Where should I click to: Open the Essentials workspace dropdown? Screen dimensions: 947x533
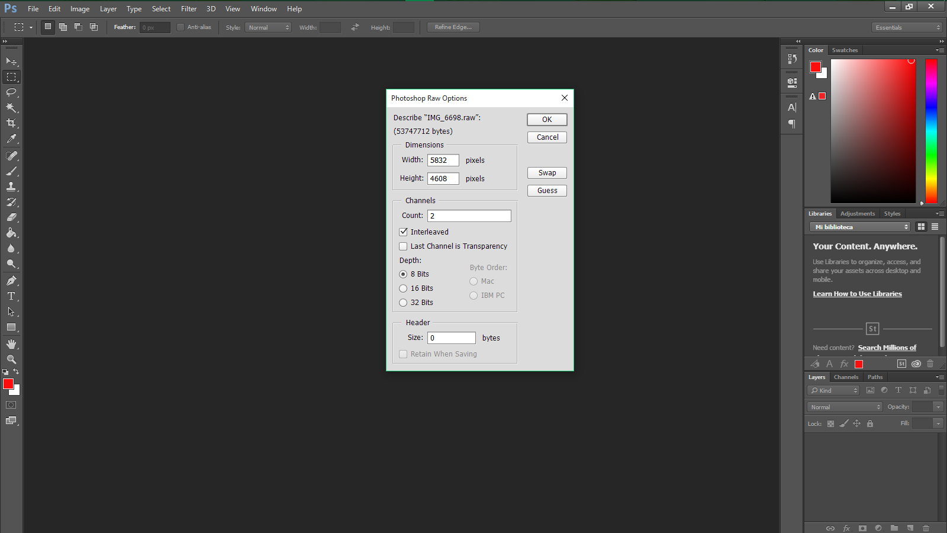[x=907, y=27]
